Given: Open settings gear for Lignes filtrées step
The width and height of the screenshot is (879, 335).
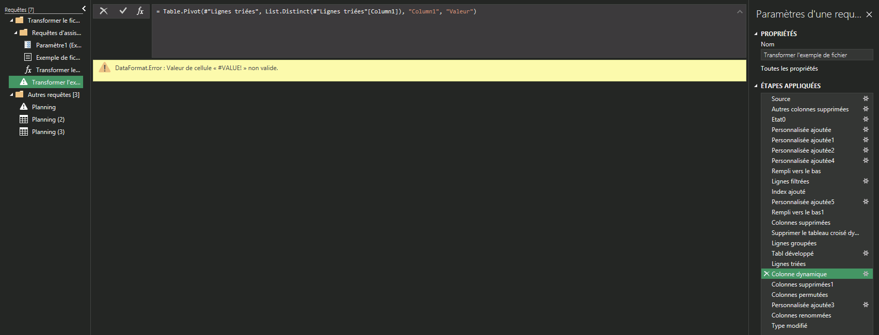Looking at the screenshot, I should pos(866,181).
